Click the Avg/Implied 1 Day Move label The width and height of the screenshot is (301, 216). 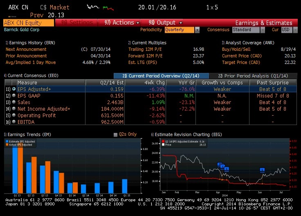click(x=31, y=62)
